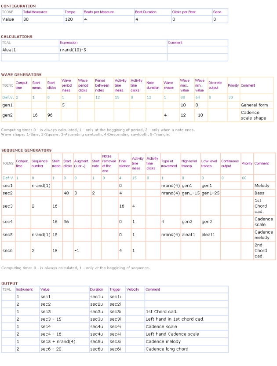The image size is (277, 366).
Task: Select gen1 wave period measure value 5
Action: 68,106
